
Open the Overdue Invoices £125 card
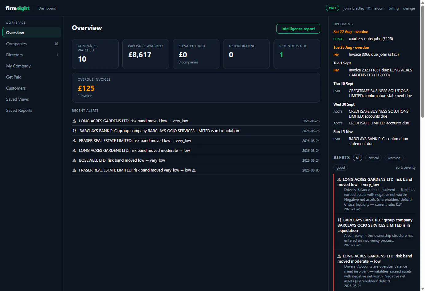pyautogui.click(x=196, y=87)
